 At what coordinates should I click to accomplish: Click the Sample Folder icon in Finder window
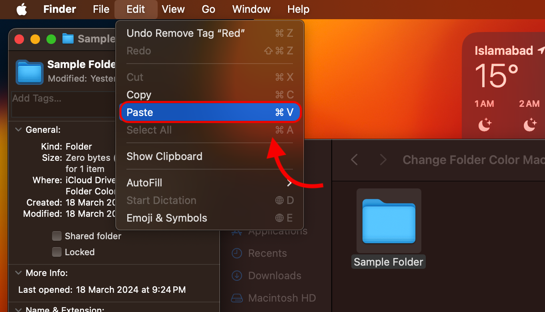(x=389, y=221)
